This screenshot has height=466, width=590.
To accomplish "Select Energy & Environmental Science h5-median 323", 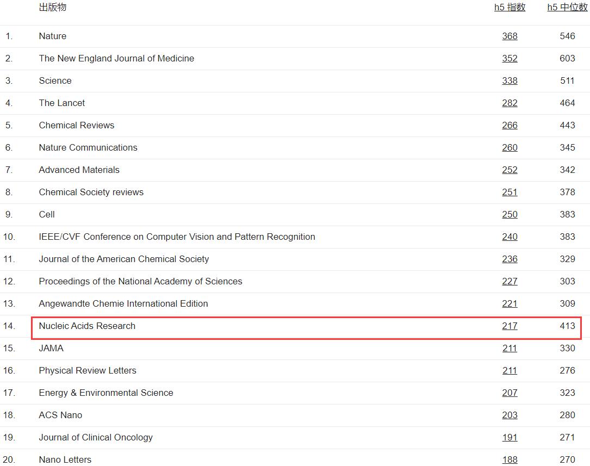I will click(567, 393).
